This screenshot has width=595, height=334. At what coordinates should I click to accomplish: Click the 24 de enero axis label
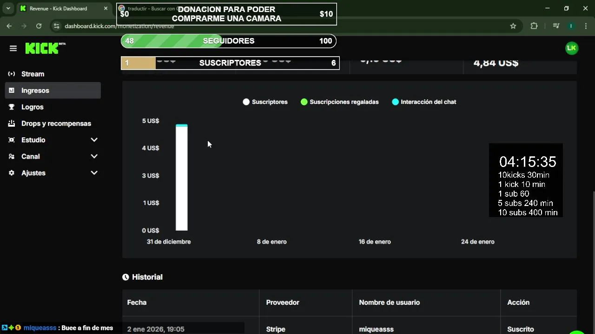coord(478,242)
